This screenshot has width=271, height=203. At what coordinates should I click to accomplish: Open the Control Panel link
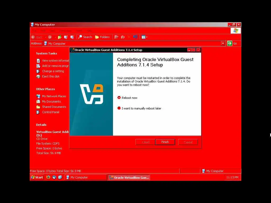click(51, 112)
